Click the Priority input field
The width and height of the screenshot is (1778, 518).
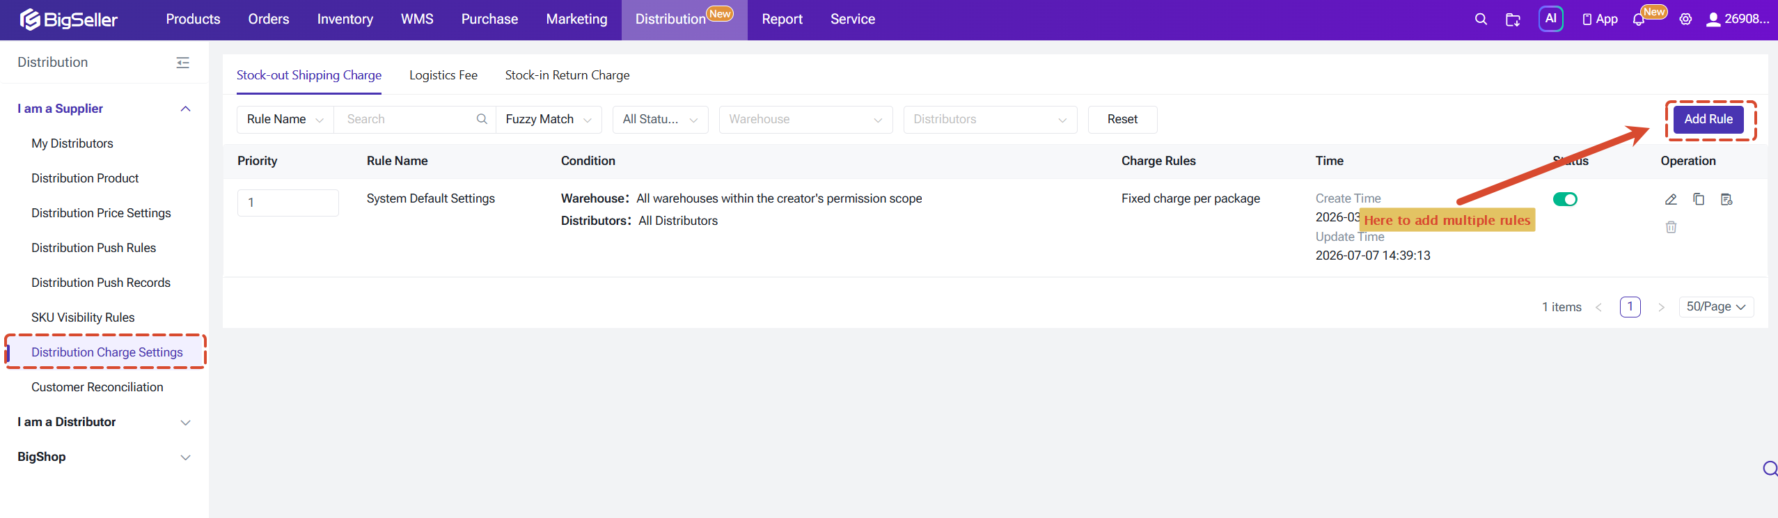tap(288, 203)
